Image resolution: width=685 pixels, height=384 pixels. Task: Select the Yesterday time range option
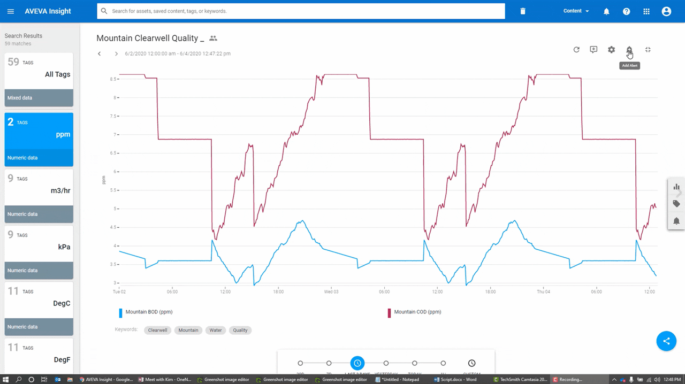(386, 363)
